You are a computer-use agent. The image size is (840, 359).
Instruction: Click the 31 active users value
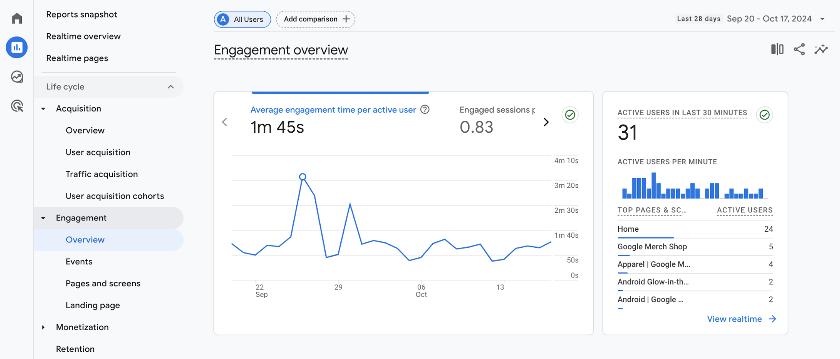(x=627, y=133)
